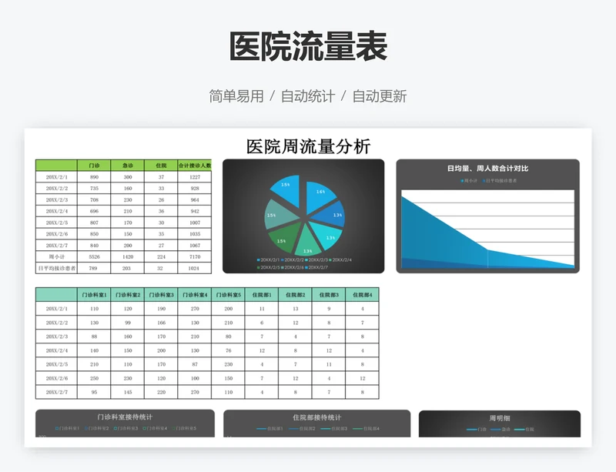Select the 门诊科室3 column header
Viewport: 616px width, 472px height.
pyautogui.click(x=161, y=295)
